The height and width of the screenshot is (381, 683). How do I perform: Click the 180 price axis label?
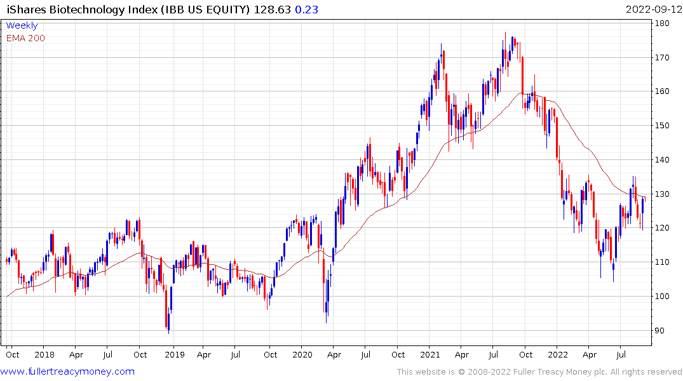(662, 23)
